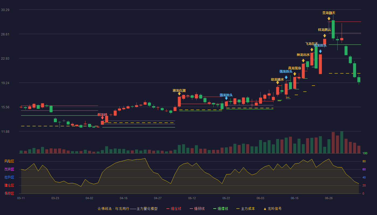The height and width of the screenshot is (215, 377).
Task: Click the 06-15 date label
Action: point(295,198)
